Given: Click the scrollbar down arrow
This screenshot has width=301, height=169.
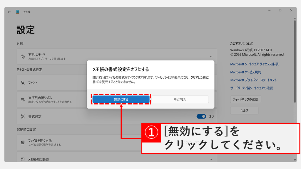Looking at the screenshot, I should [x=295, y=160].
